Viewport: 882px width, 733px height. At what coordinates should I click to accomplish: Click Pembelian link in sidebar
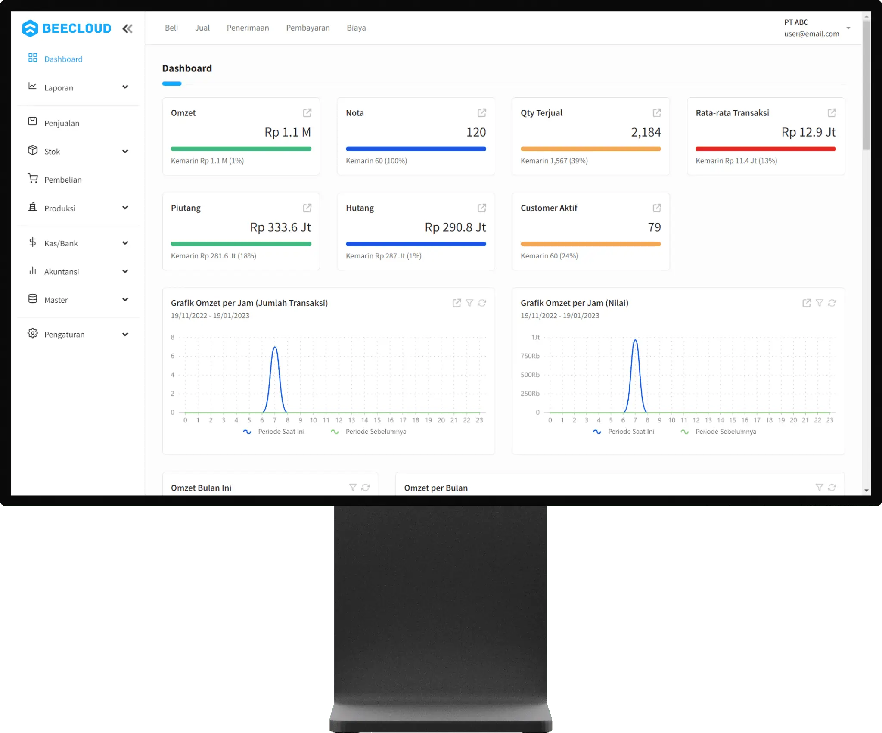pos(62,180)
